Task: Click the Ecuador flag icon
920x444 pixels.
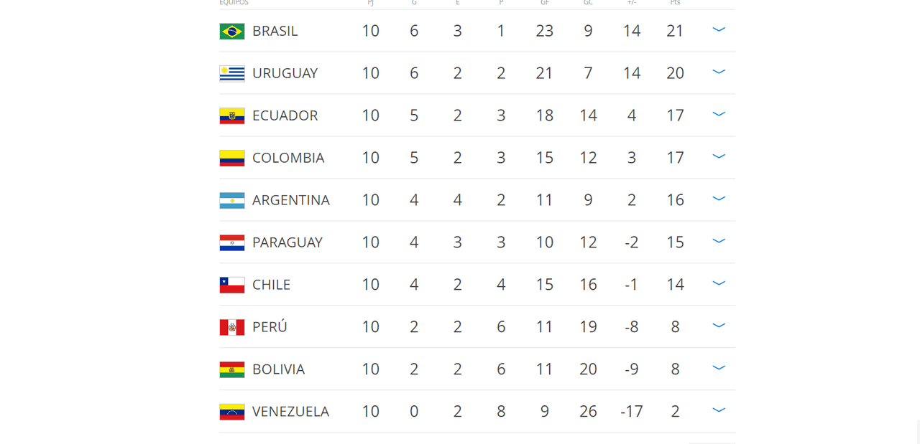Action: 231,115
